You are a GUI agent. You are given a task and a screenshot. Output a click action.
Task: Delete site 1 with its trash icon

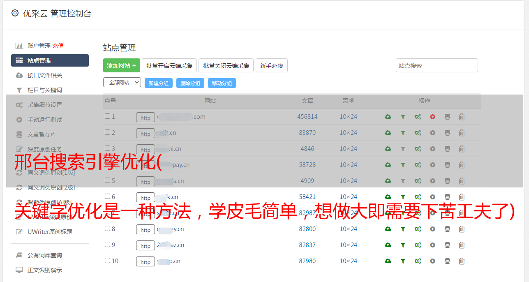tap(462, 117)
